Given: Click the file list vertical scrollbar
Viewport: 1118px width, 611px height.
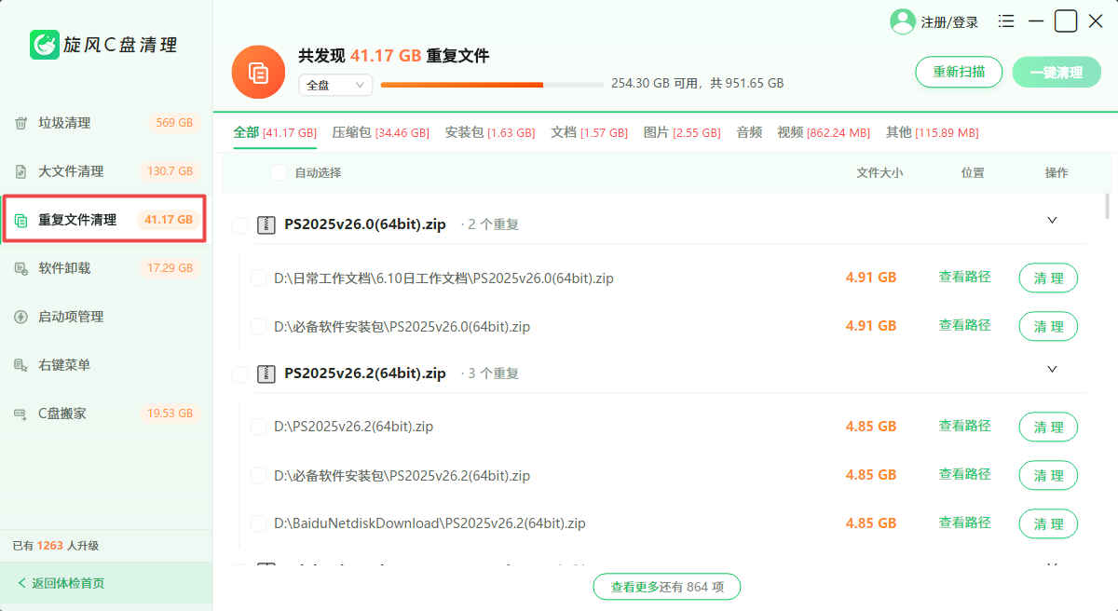Looking at the screenshot, I should click(x=1107, y=205).
